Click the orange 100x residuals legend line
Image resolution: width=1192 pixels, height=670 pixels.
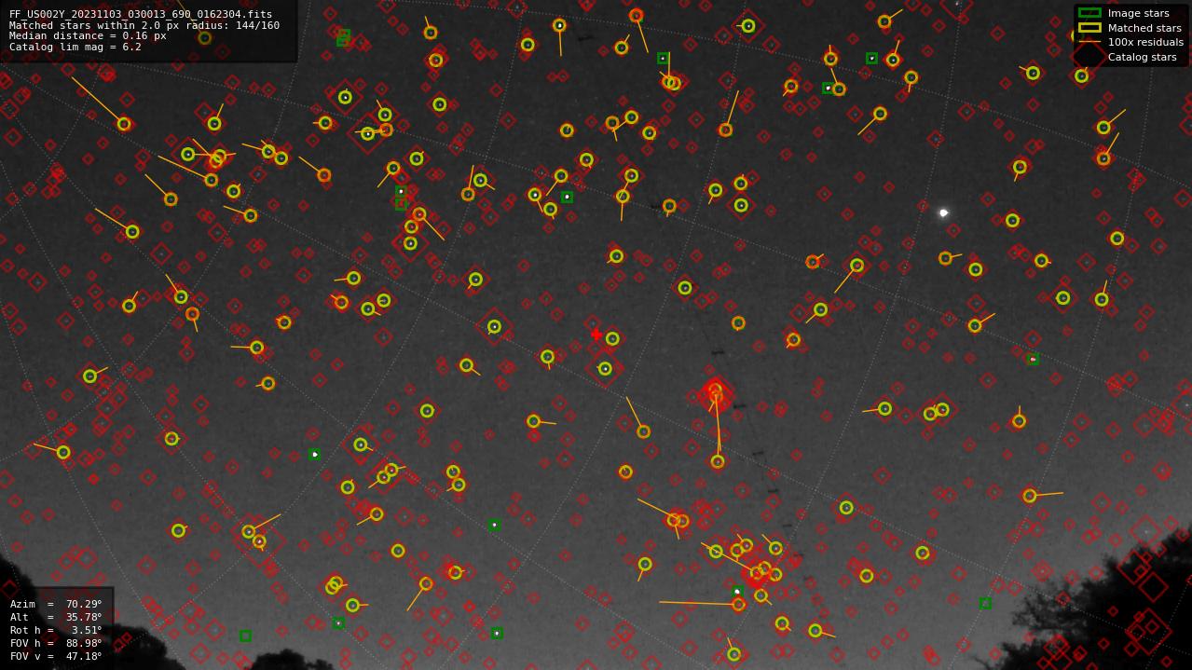(1089, 42)
